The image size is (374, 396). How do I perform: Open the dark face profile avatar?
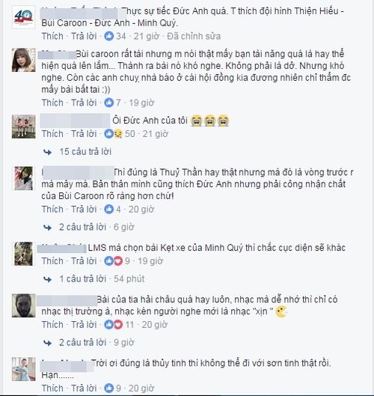(24, 305)
